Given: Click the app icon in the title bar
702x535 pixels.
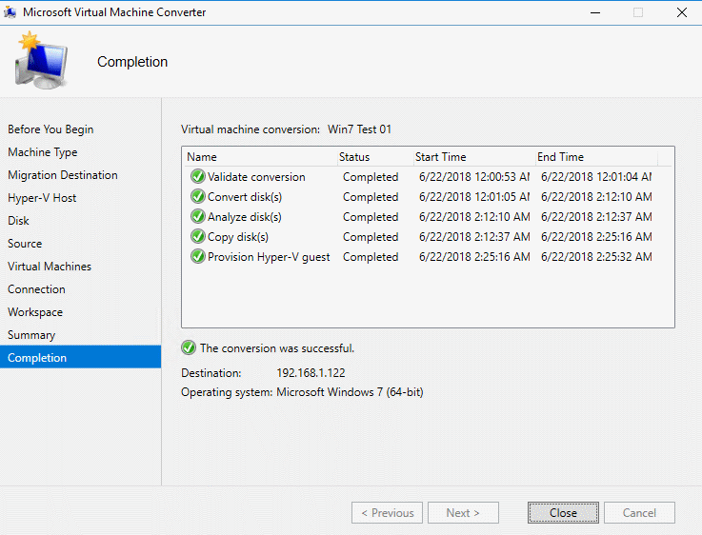Looking at the screenshot, I should coord(10,12).
